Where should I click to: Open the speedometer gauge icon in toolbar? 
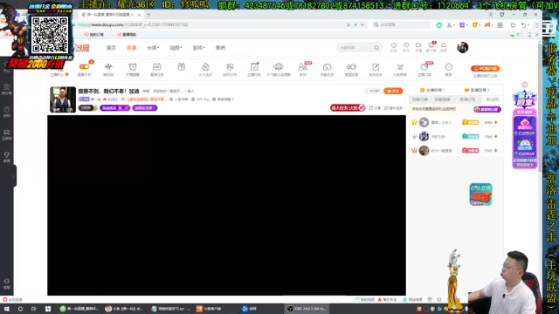327,67
